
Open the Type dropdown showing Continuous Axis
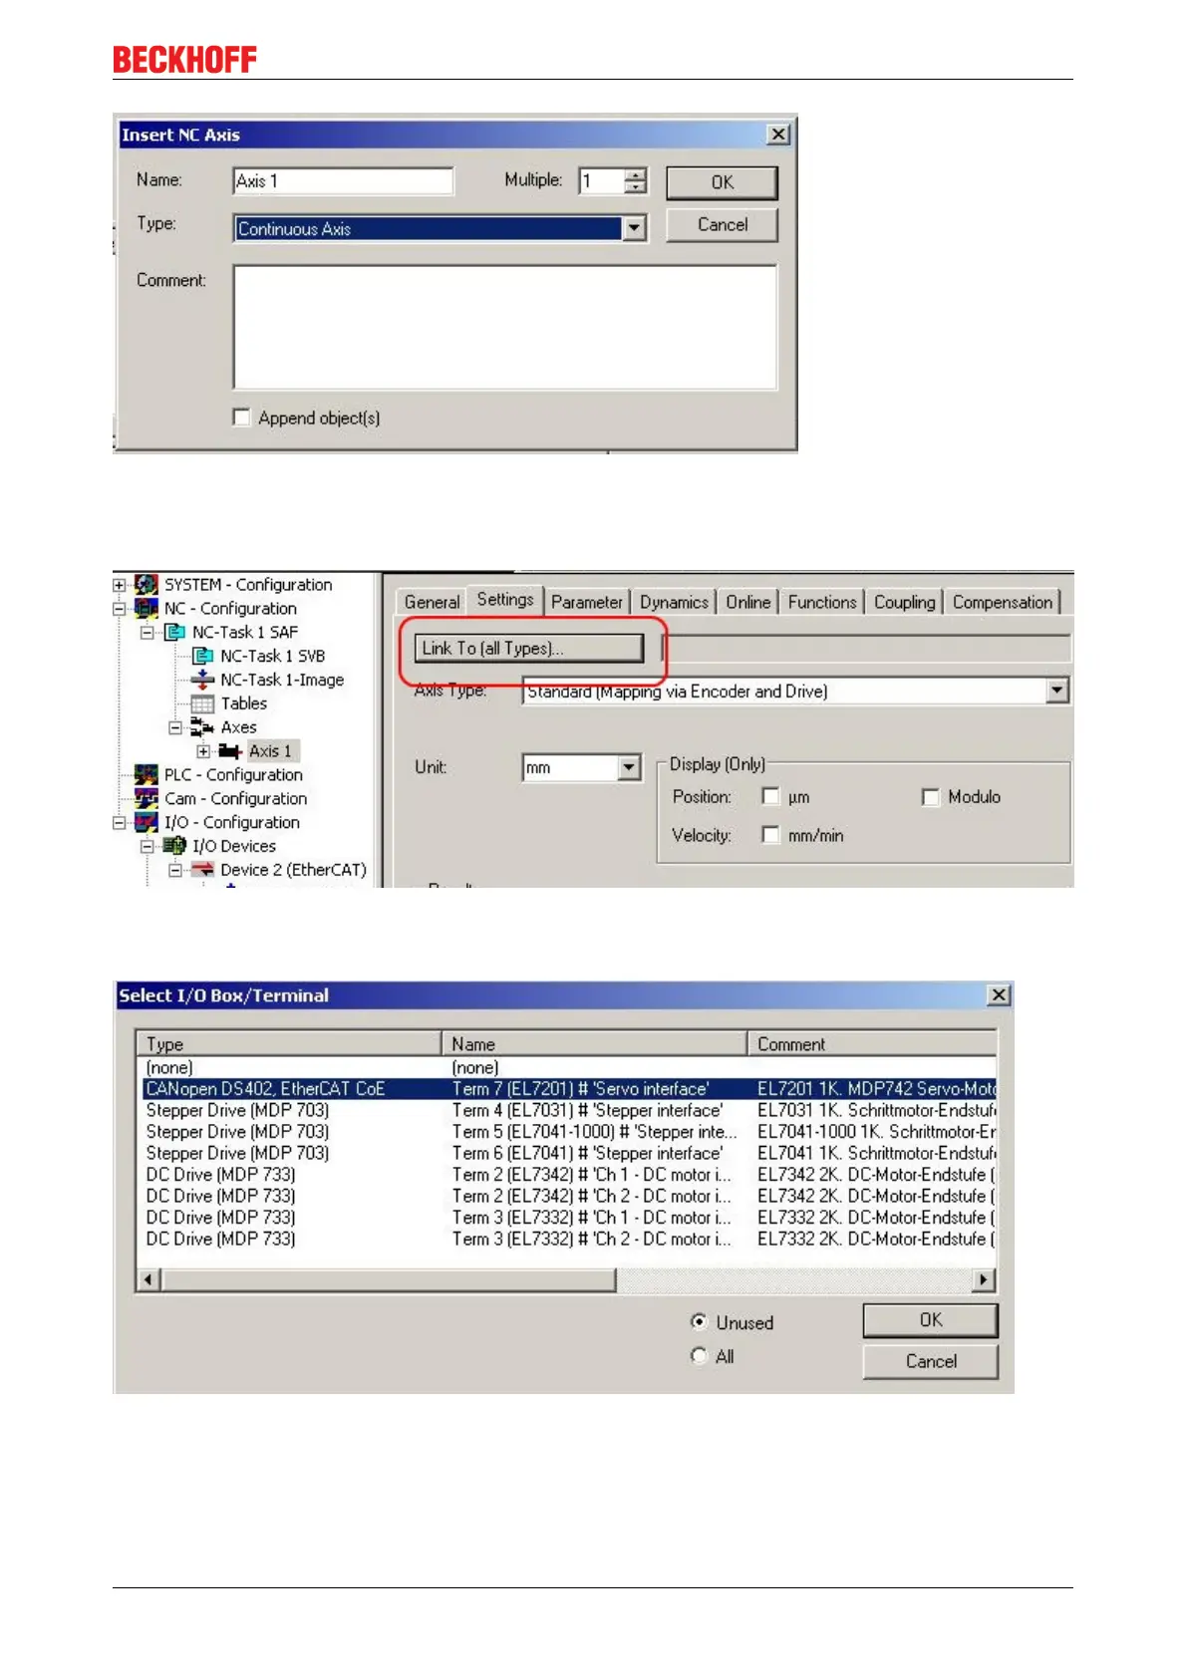pyautogui.click(x=634, y=229)
